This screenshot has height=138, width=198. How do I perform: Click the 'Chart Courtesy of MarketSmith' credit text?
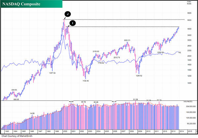[17, 136]
